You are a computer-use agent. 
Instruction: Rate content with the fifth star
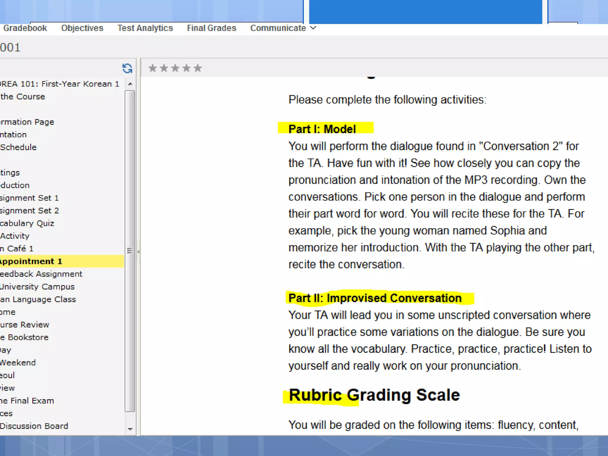[198, 68]
